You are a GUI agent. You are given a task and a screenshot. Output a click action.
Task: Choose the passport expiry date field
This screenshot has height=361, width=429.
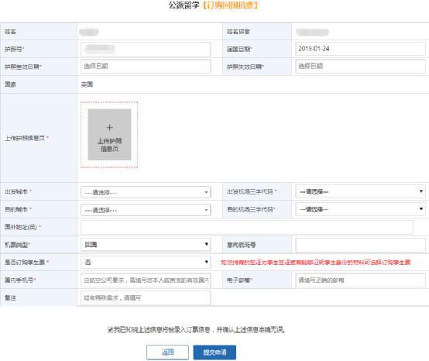point(360,66)
